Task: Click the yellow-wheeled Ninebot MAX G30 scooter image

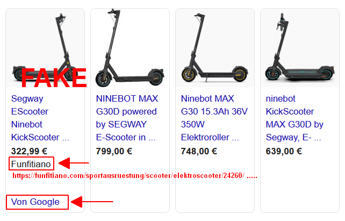Action: tap(215, 48)
